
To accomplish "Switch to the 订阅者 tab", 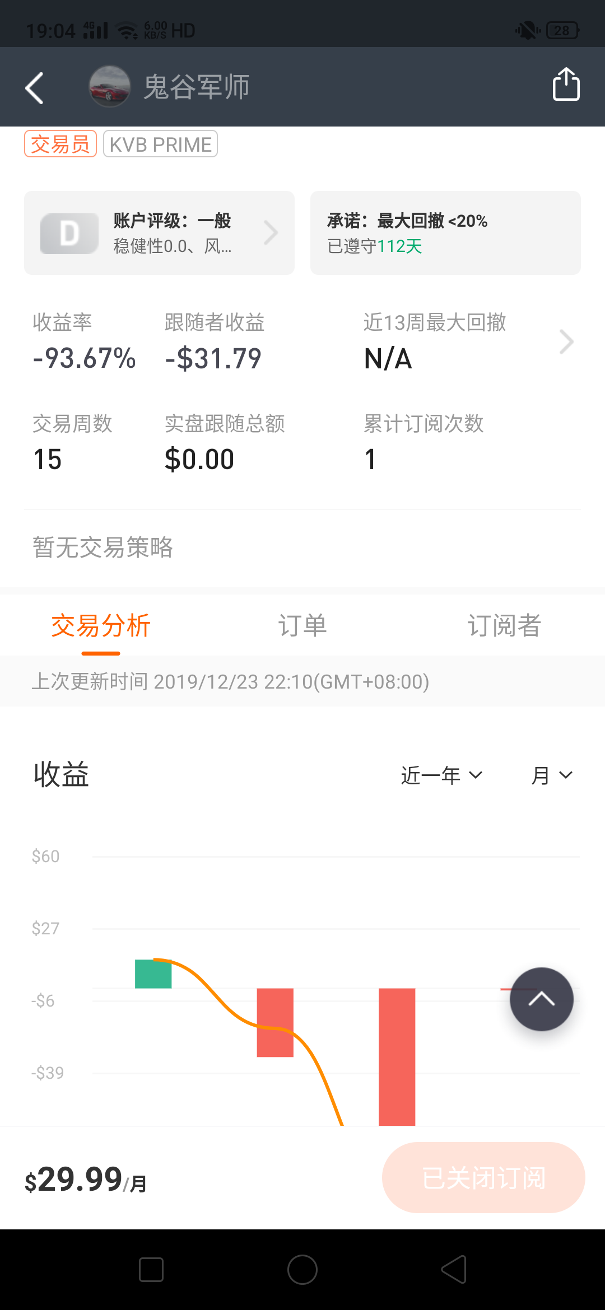I will pyautogui.click(x=504, y=625).
